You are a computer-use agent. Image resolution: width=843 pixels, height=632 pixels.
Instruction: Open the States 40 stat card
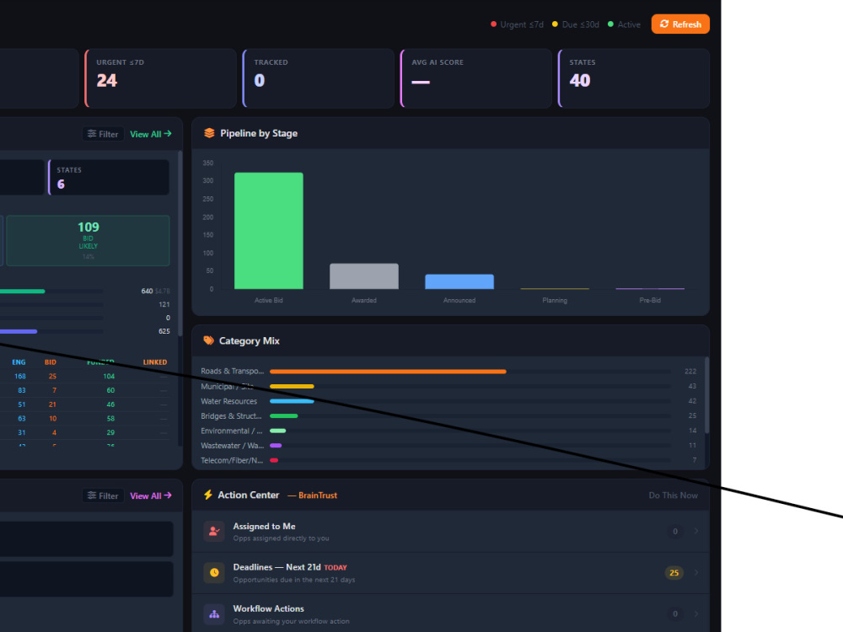tap(634, 78)
